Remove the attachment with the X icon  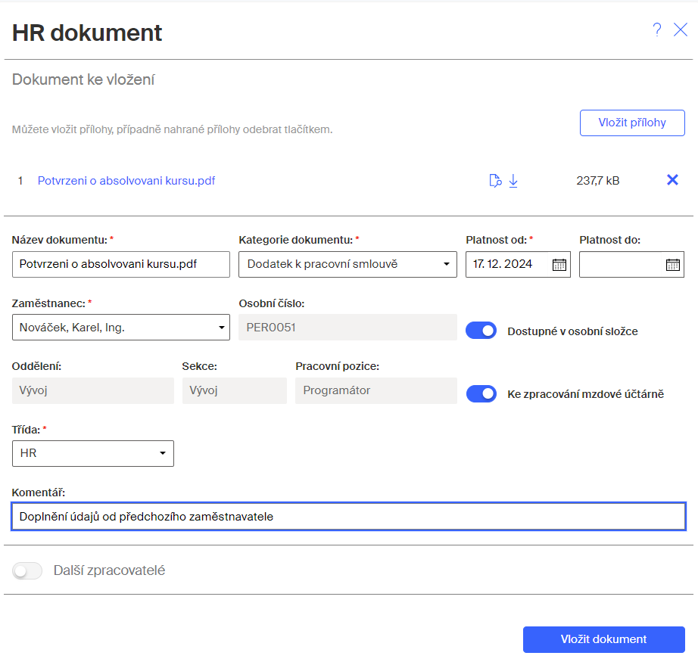[672, 180]
